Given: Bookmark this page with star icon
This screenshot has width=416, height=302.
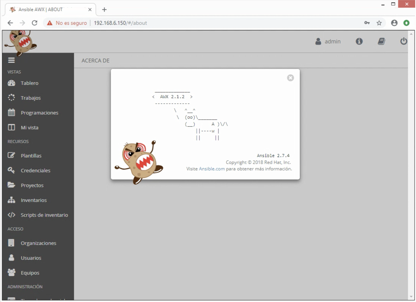Looking at the screenshot, I should pos(379,23).
